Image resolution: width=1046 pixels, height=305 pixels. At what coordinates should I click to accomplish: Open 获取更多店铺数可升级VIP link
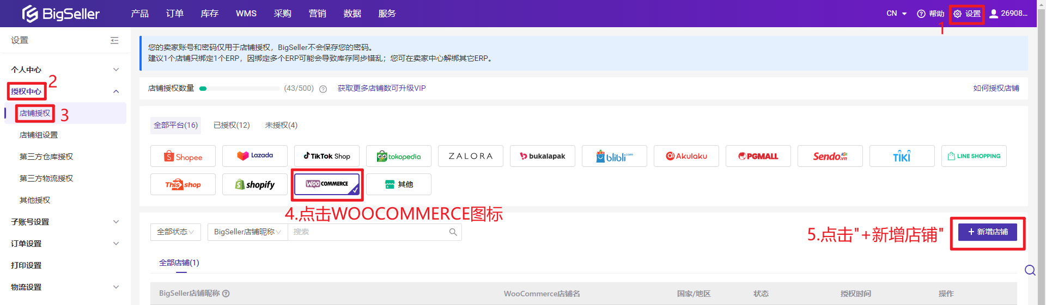click(x=381, y=89)
